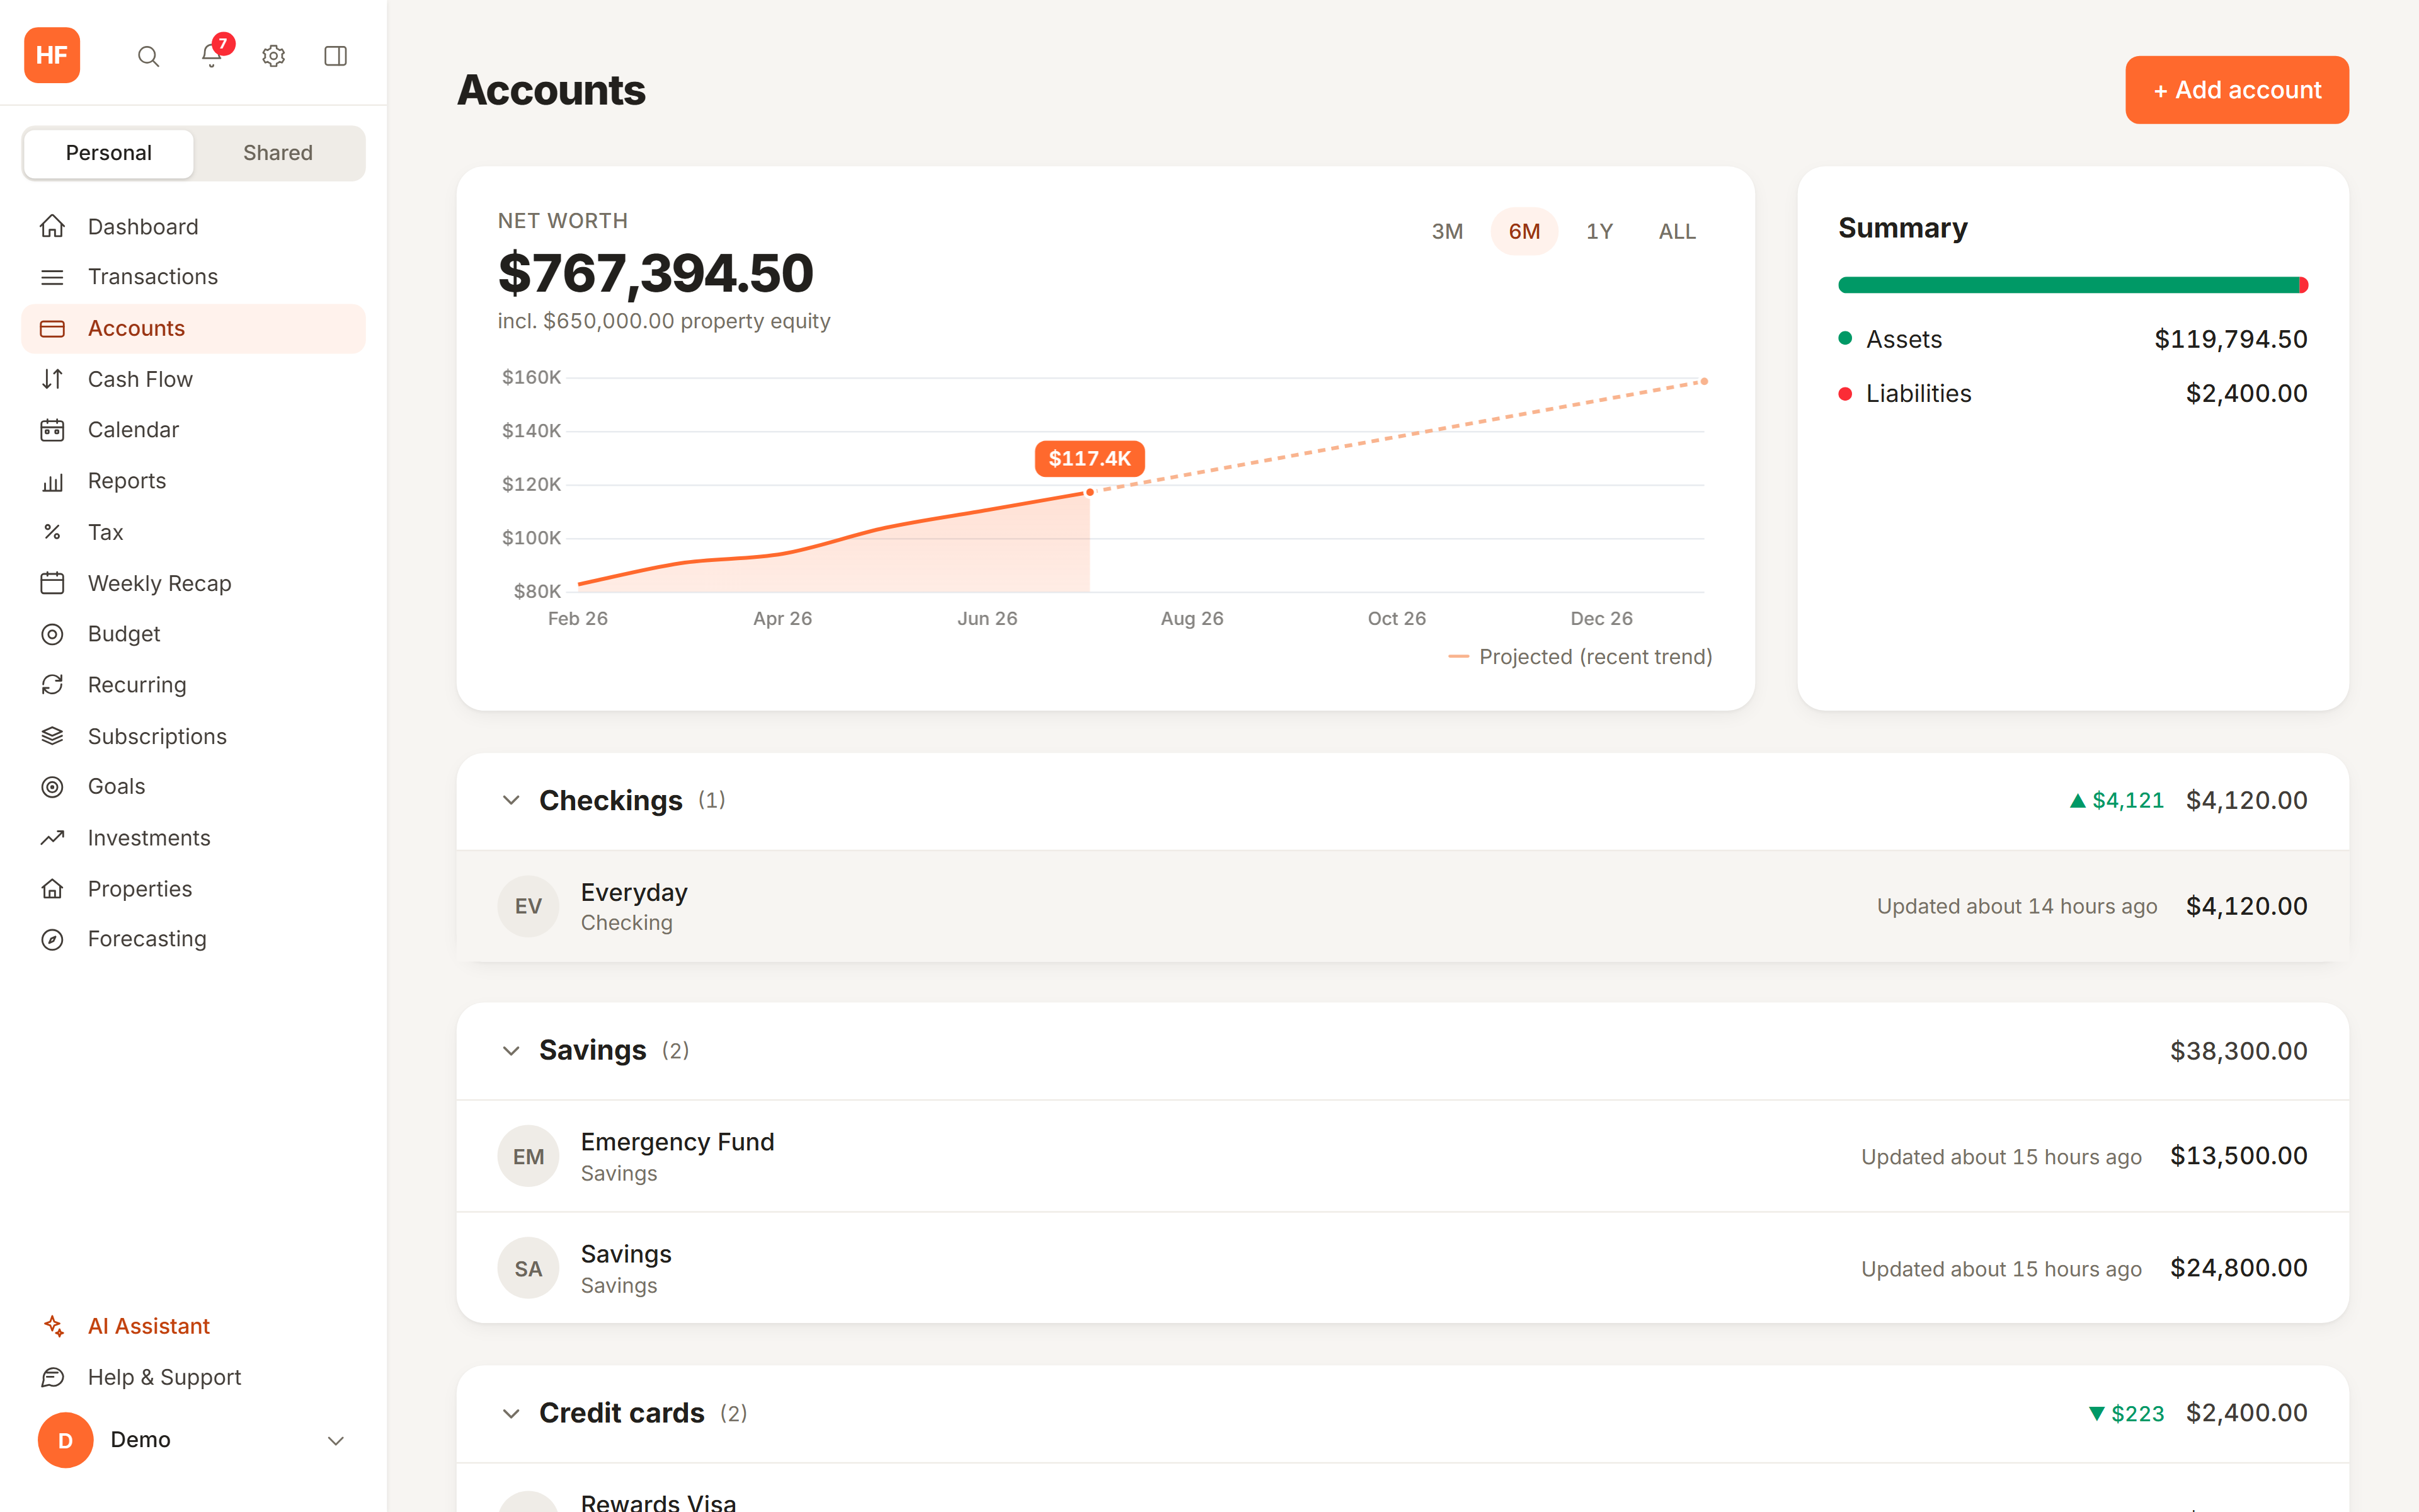This screenshot has height=1512, width=2419.
Task: Select the 6M chart range
Action: tap(1523, 231)
